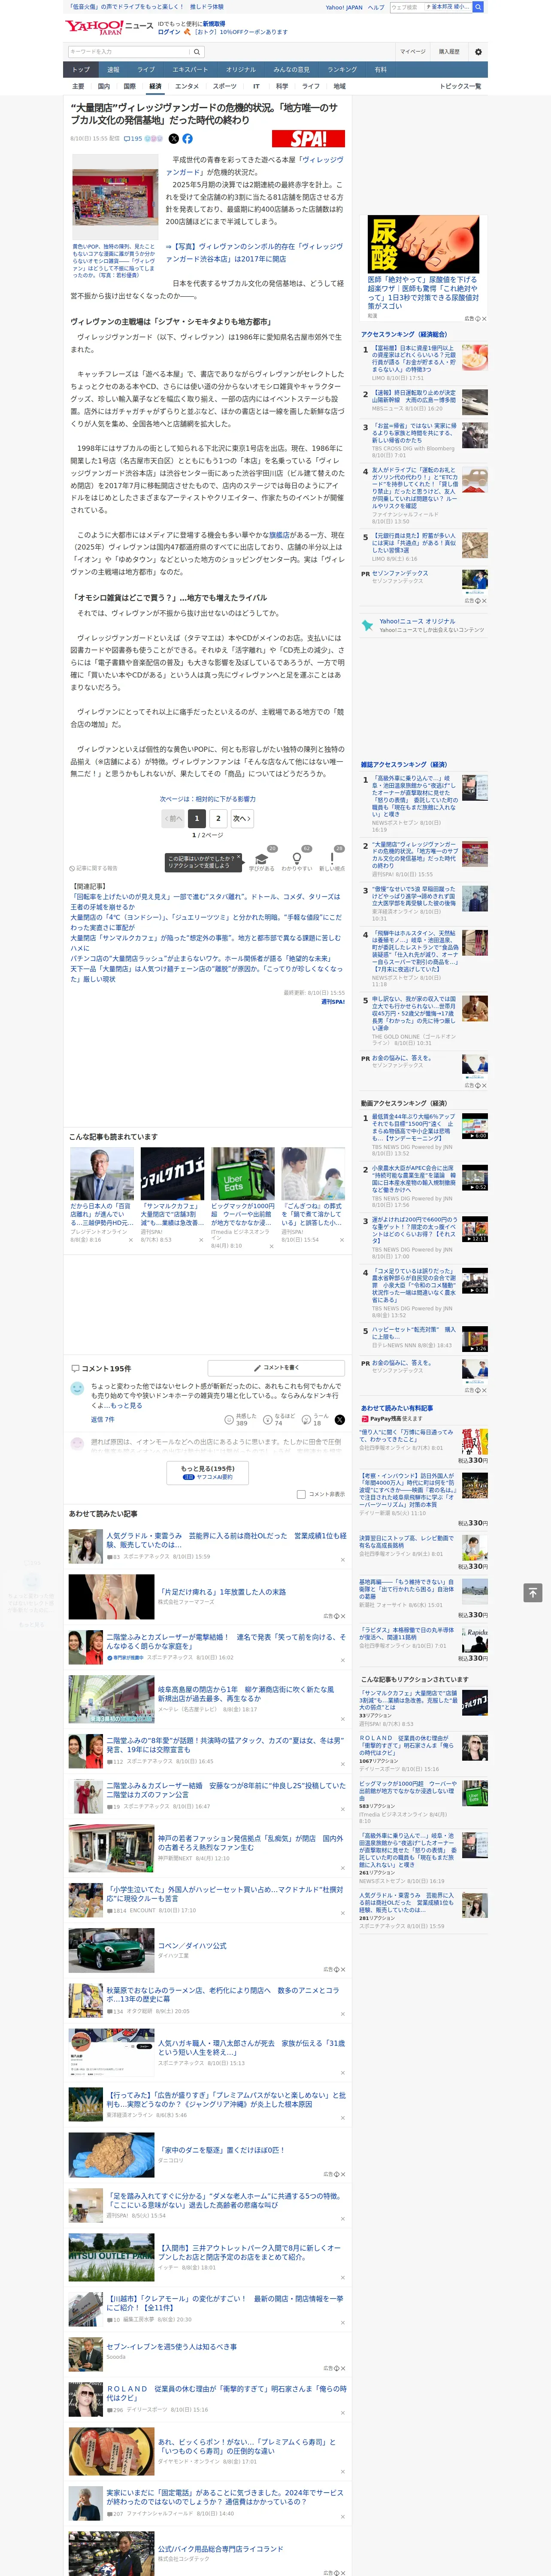Open 購入履歴 link
551x2576 pixels.
pos(449,51)
